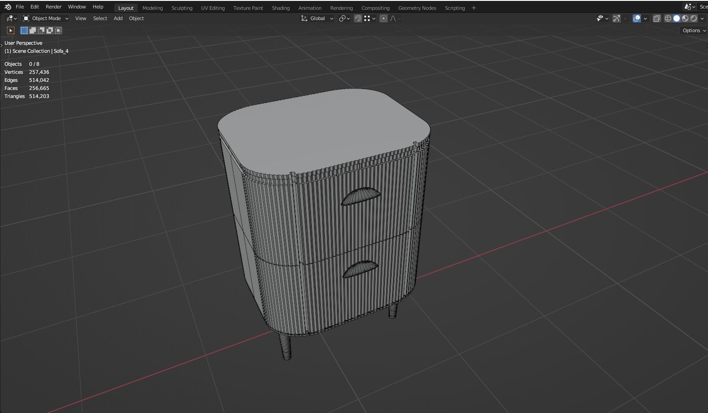Image resolution: width=708 pixels, height=413 pixels.
Task: Click the Scene Collection | Sofa_4 label
Action: tap(36, 51)
